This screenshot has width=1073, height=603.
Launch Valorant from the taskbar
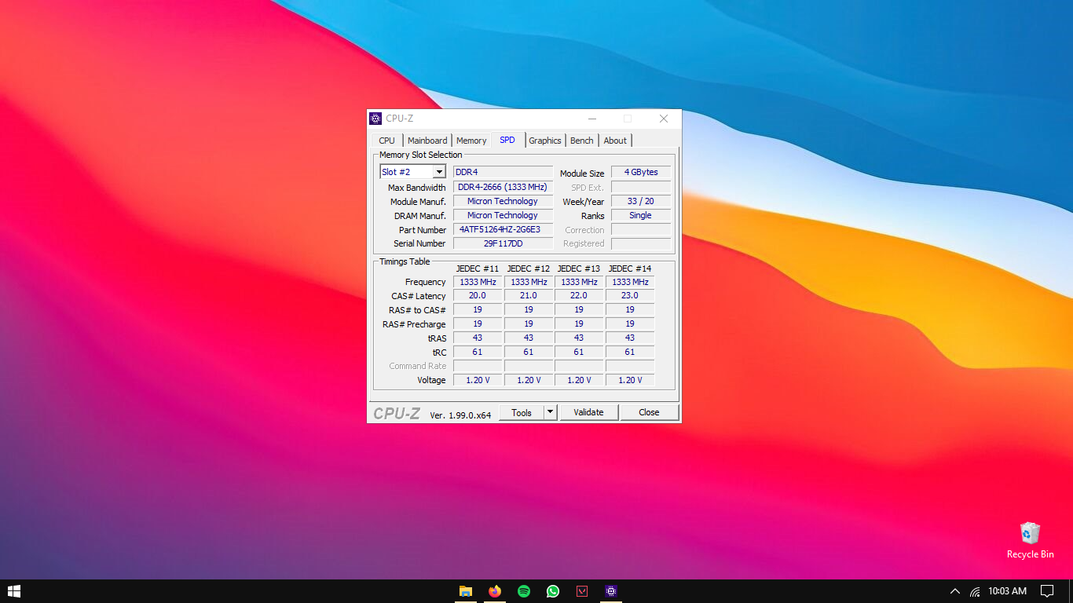tap(581, 590)
